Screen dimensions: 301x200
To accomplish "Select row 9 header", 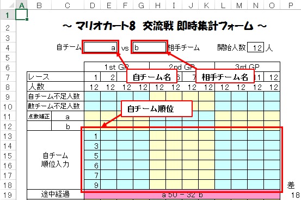I will point(8,96).
